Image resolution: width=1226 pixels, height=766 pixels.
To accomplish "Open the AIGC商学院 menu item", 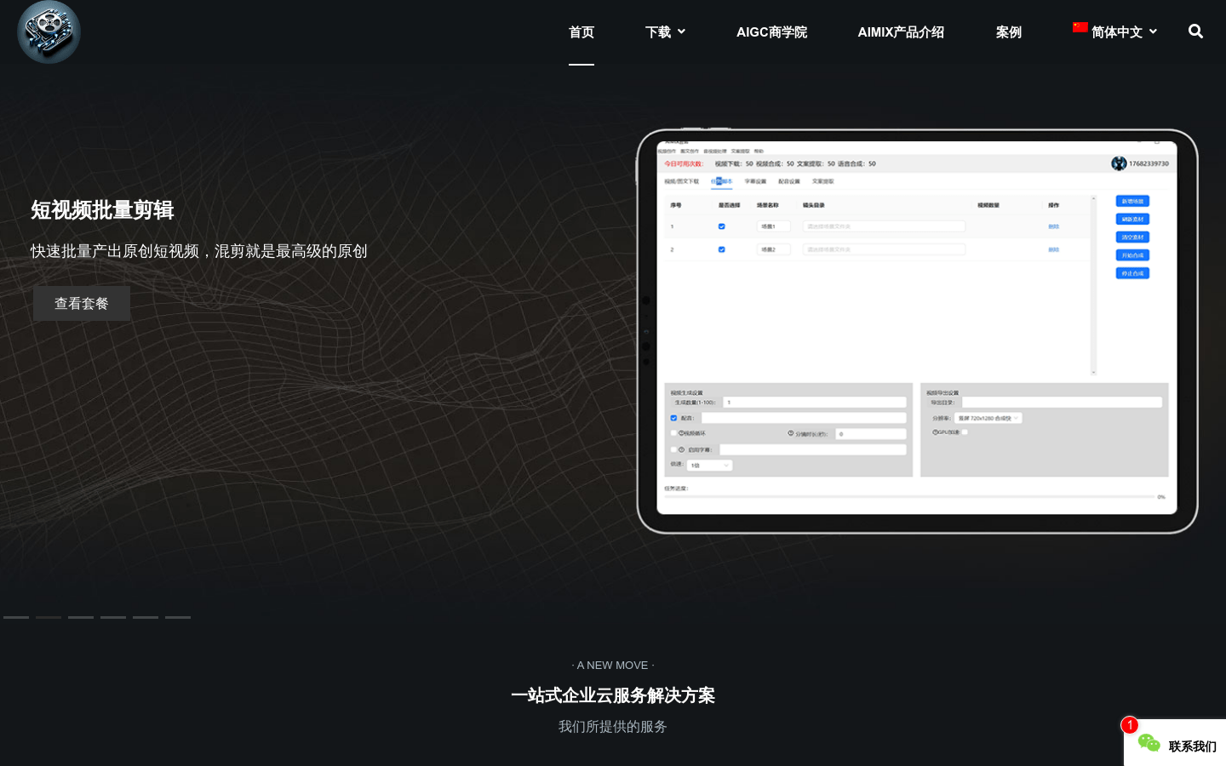I will [771, 32].
